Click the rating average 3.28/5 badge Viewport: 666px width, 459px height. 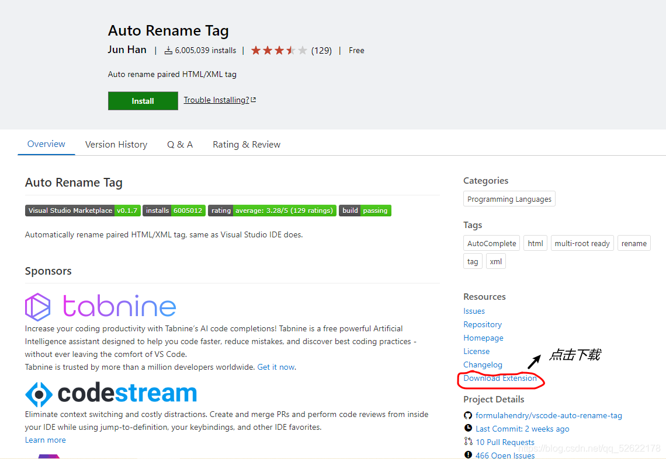tap(272, 211)
